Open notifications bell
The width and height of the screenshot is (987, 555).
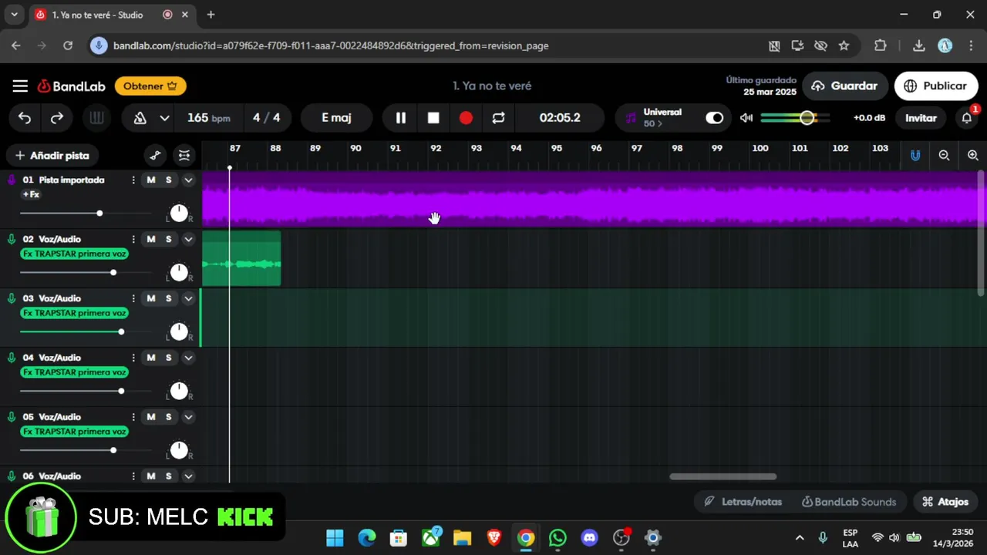pyautogui.click(x=966, y=118)
